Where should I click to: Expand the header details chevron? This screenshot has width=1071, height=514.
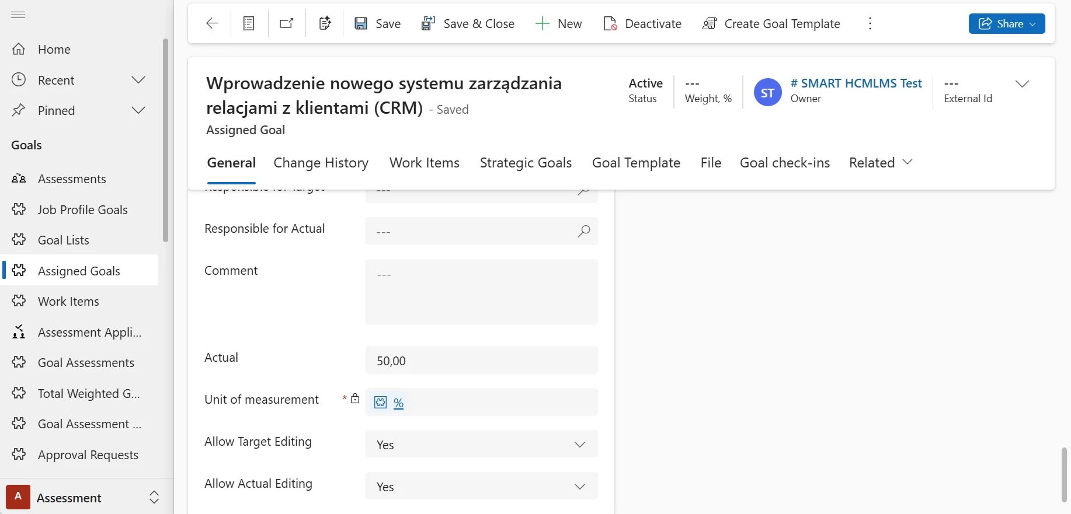[x=1021, y=84]
